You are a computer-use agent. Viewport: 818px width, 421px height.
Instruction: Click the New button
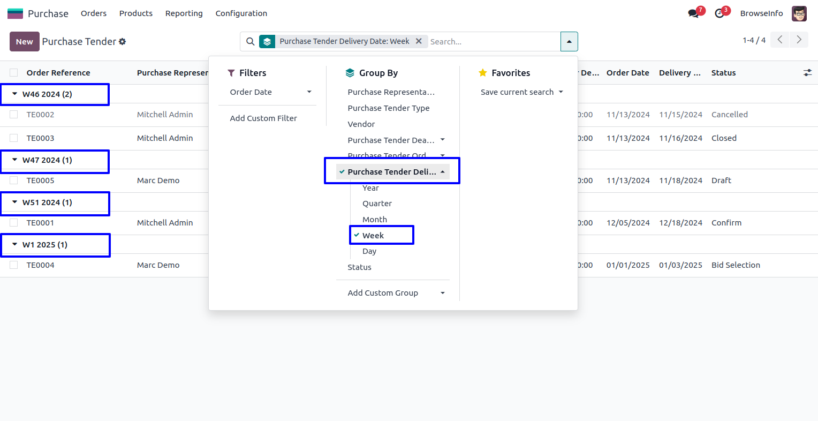tap(24, 42)
